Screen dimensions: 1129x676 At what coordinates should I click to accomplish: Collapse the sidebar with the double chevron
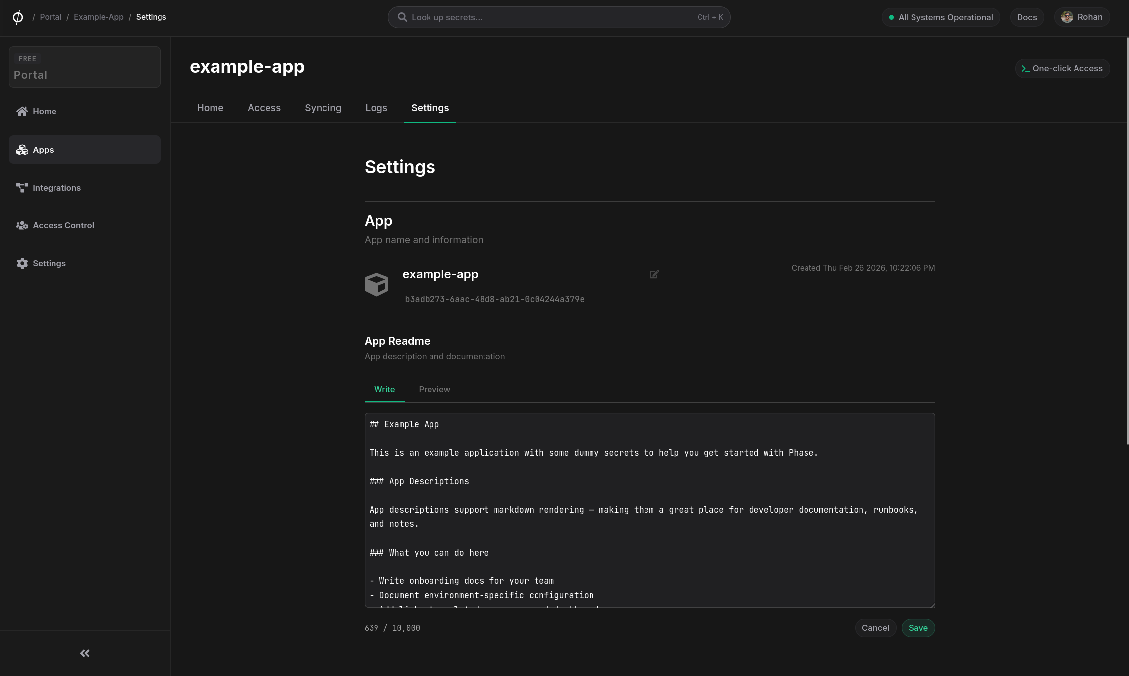[84, 653]
